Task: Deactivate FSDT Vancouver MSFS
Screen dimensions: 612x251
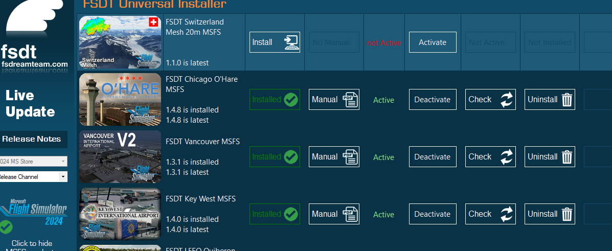Action: pyautogui.click(x=432, y=157)
